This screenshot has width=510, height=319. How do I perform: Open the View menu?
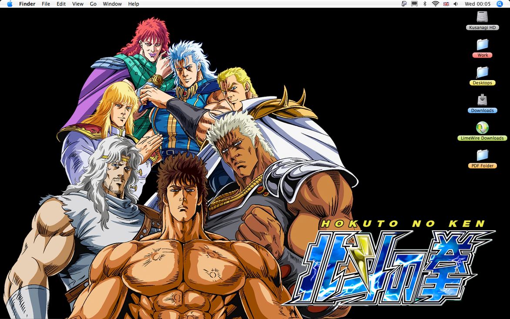point(78,4)
